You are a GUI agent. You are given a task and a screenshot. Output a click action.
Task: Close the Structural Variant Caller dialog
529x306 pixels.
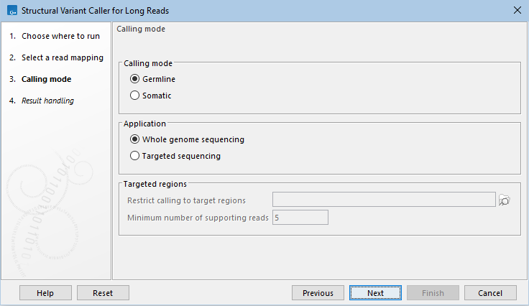[x=517, y=10]
